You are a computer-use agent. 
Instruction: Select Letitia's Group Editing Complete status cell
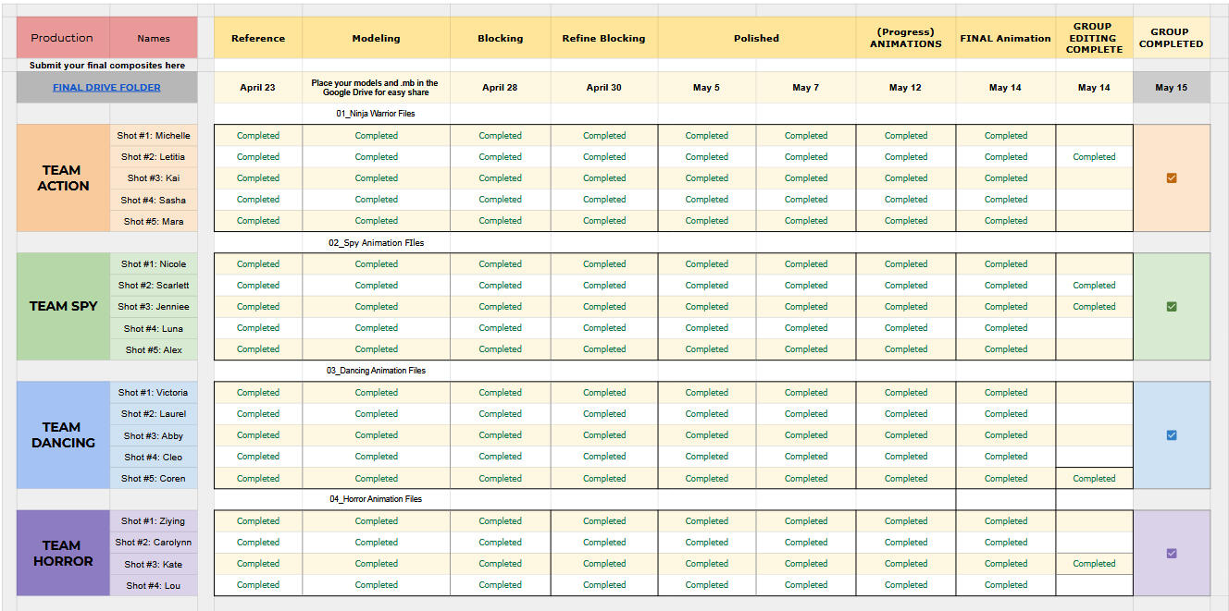(x=1094, y=157)
